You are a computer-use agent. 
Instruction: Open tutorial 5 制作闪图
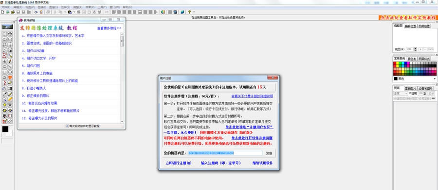(31, 66)
